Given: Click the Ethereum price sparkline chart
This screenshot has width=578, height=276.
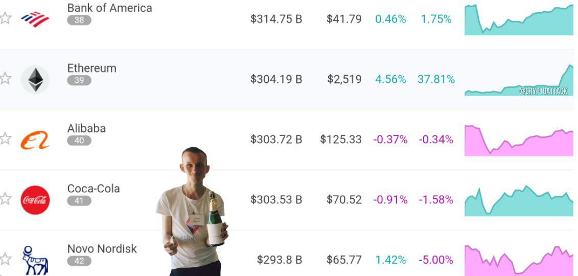Looking at the screenshot, I should (519, 80).
